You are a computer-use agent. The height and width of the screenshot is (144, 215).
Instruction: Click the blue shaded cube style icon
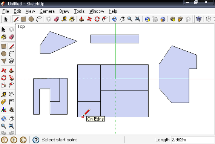click(x=199, y=19)
